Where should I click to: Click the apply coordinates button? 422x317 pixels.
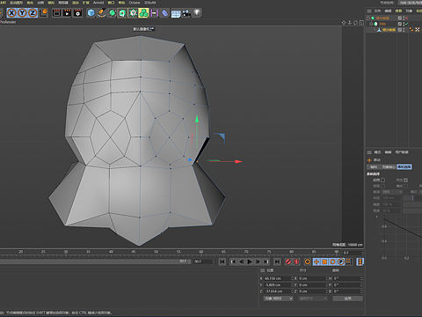click(348, 299)
